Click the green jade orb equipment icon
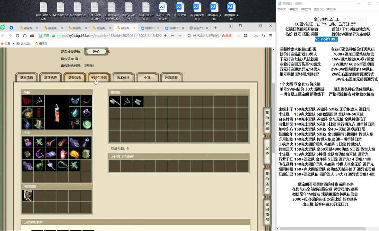The image size is (379, 231). (86, 124)
